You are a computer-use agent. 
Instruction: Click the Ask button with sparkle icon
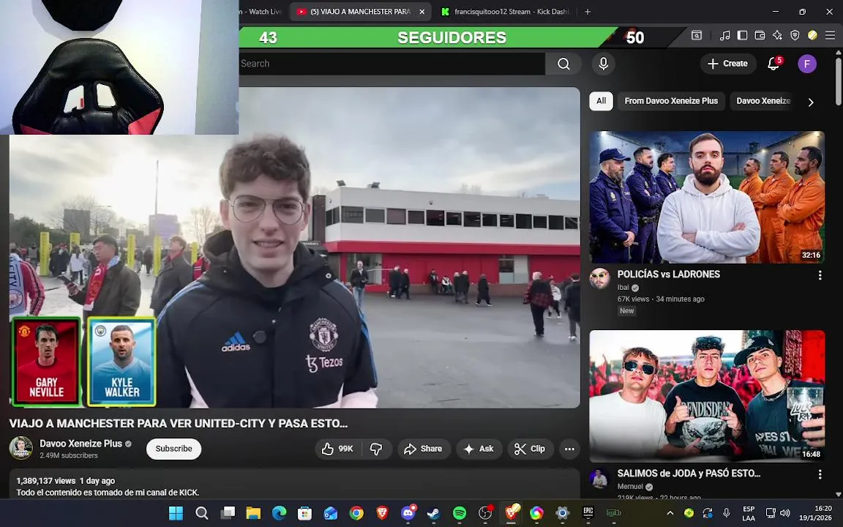479,449
